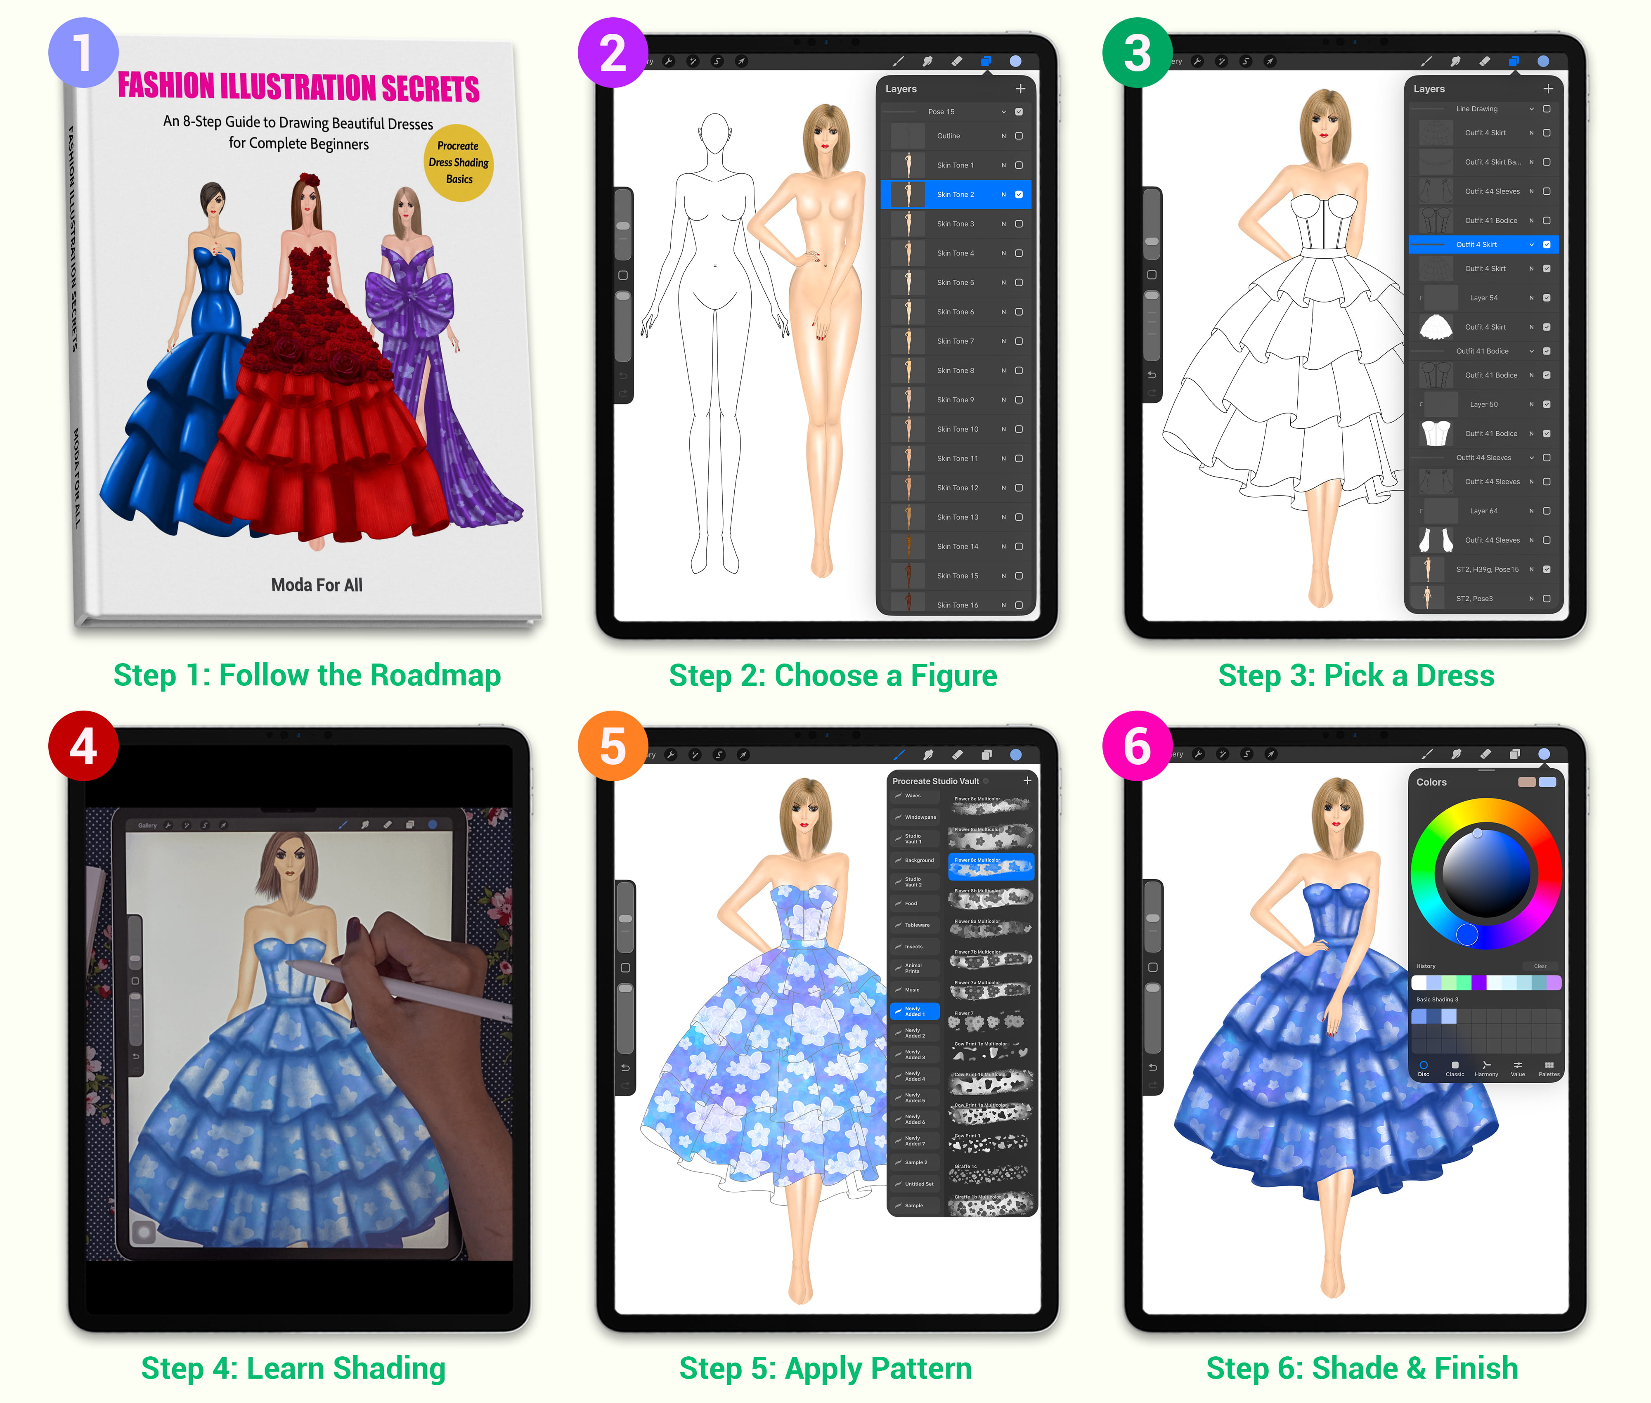Viewport: 1651px width, 1403px height.
Task: Collapse the Line Drawing group chevron
Action: click(x=1531, y=109)
